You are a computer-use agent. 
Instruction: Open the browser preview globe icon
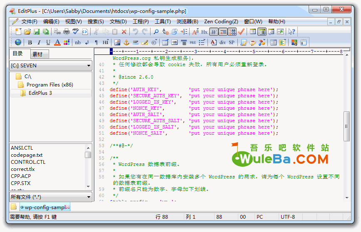(x=18, y=42)
